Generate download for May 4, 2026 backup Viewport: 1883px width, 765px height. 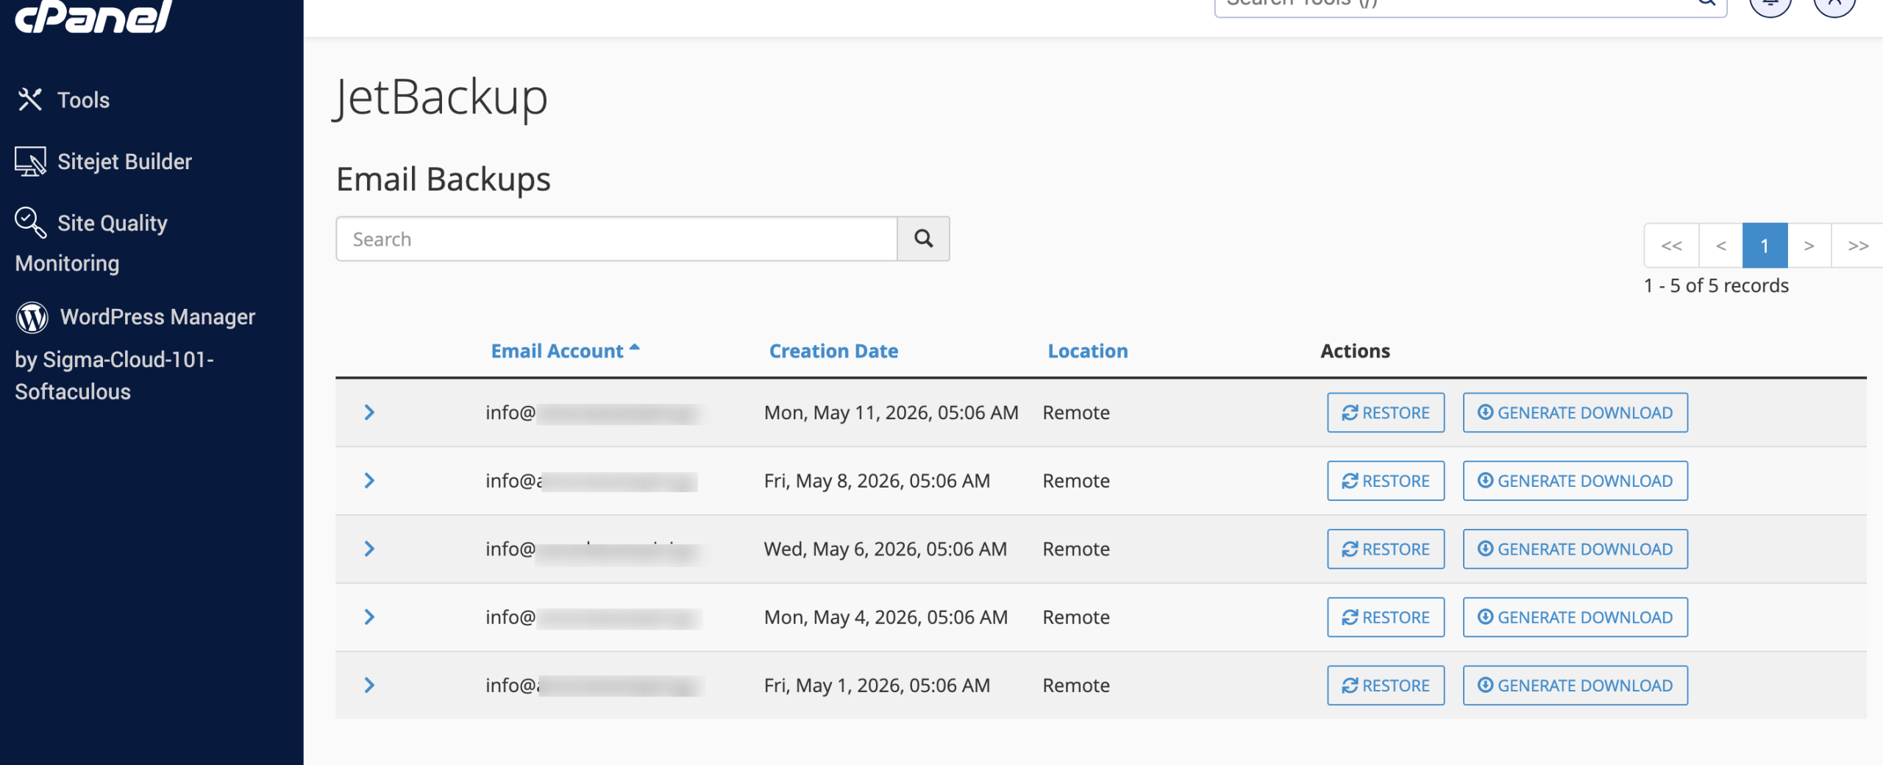(1576, 617)
